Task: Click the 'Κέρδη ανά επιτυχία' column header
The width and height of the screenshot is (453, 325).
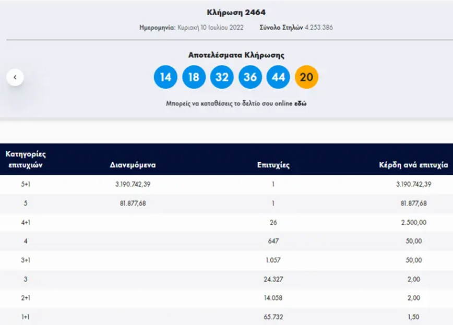Action: [x=413, y=165]
